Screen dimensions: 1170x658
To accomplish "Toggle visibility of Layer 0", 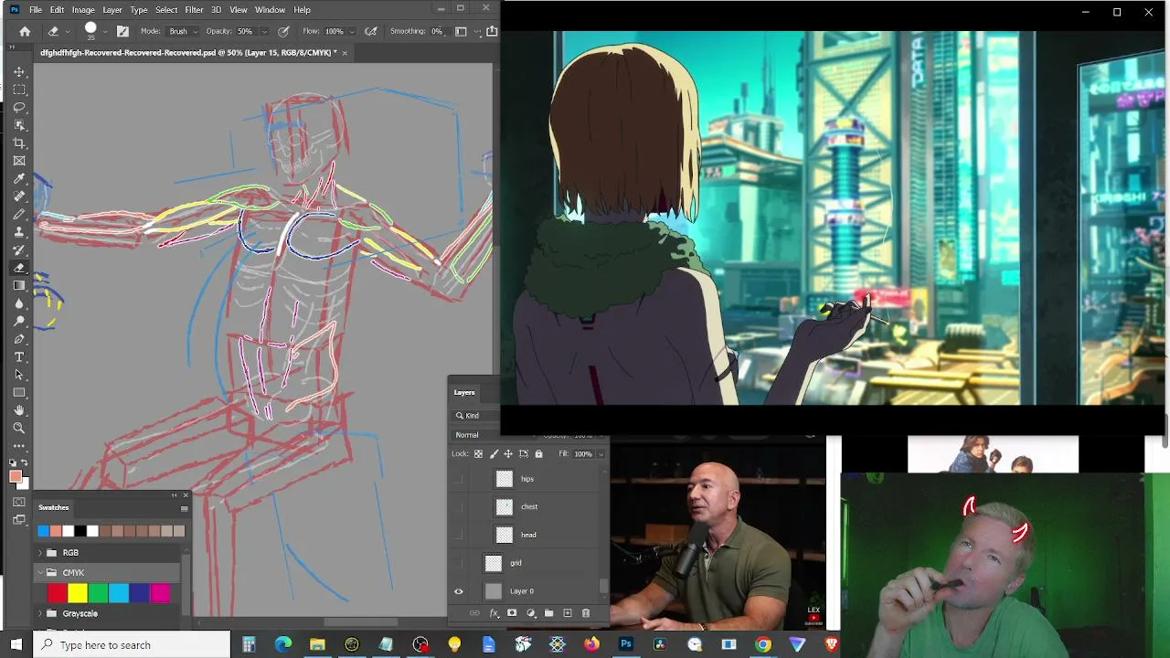I will 459,591.
